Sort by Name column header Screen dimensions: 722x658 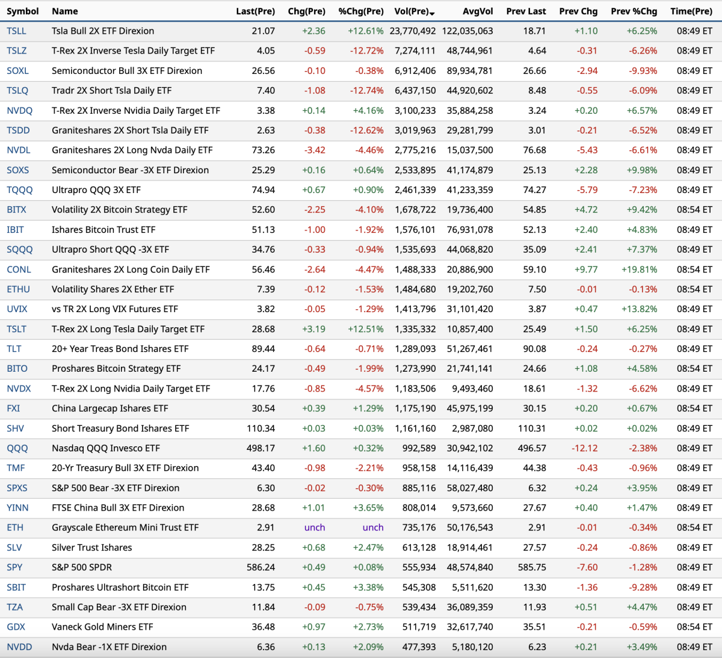pos(65,11)
